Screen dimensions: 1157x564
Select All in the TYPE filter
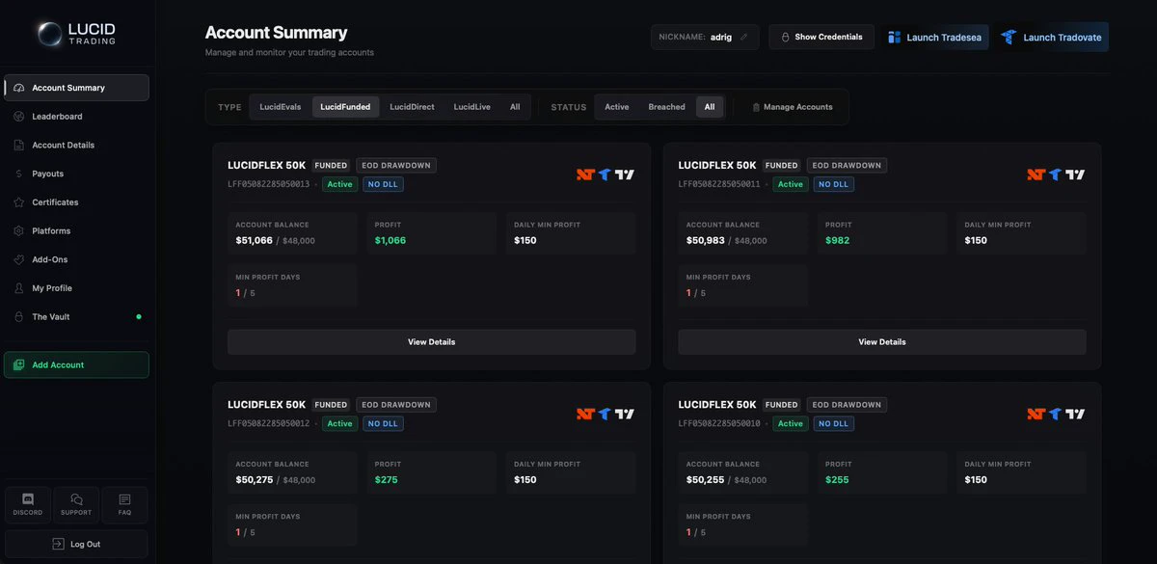coord(515,107)
